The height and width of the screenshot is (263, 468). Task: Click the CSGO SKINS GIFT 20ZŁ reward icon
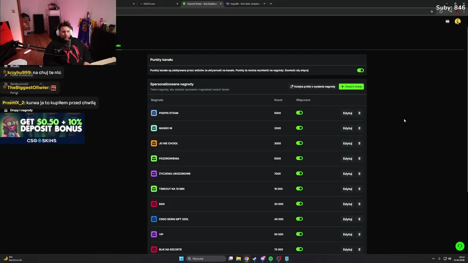coord(154,219)
